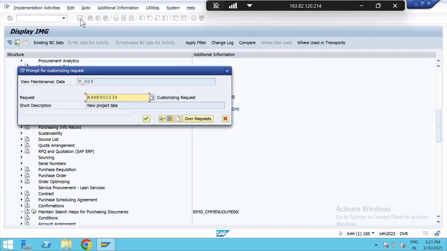Open Google Chrome from the taskbar
447x251 pixels.
pos(86,245)
